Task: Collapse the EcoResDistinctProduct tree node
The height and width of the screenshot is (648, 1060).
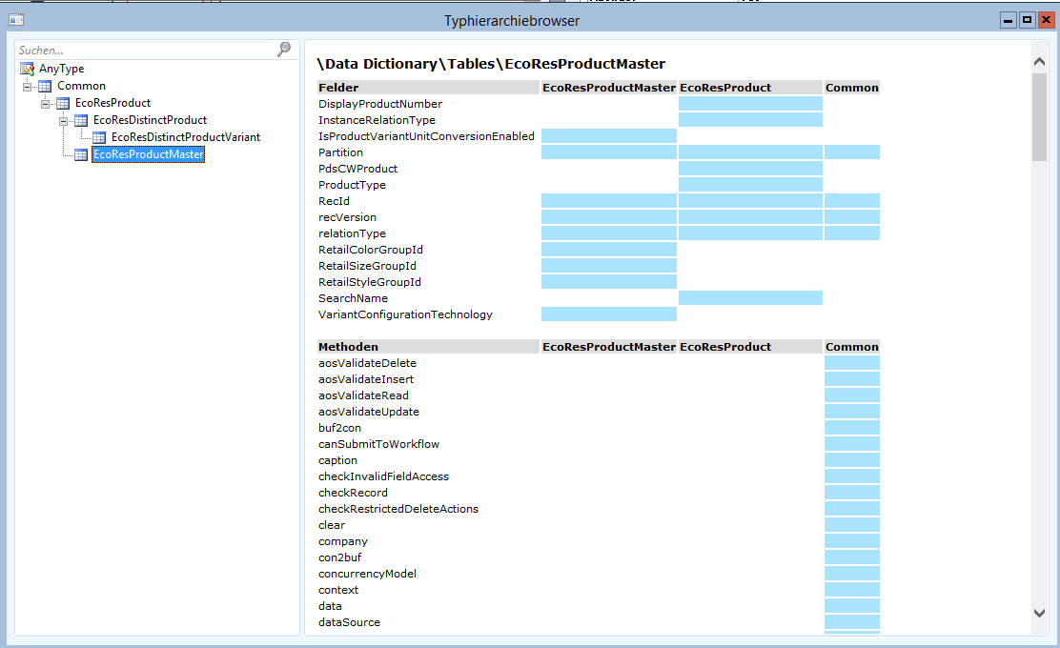Action: [x=64, y=121]
